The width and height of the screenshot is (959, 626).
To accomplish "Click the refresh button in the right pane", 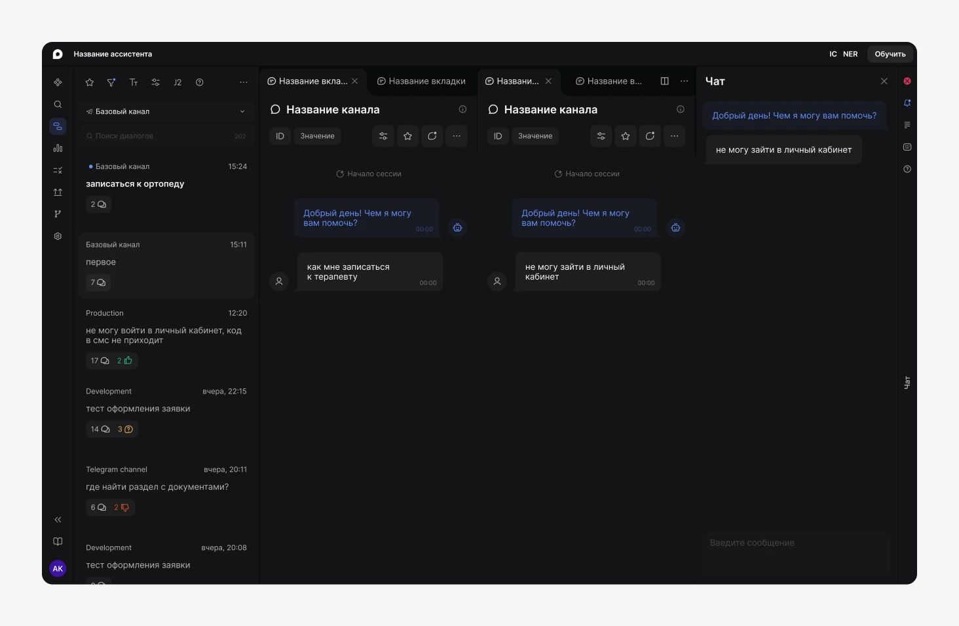I will (650, 136).
